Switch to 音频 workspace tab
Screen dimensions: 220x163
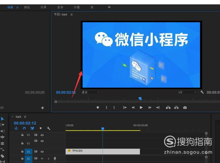[x=60, y=7]
